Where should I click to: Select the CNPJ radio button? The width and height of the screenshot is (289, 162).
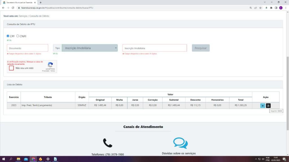click(18, 36)
